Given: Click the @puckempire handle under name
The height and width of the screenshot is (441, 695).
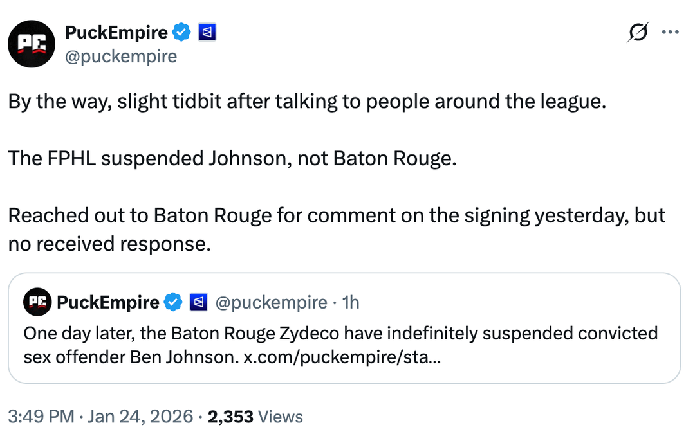Looking at the screenshot, I should click(x=121, y=57).
